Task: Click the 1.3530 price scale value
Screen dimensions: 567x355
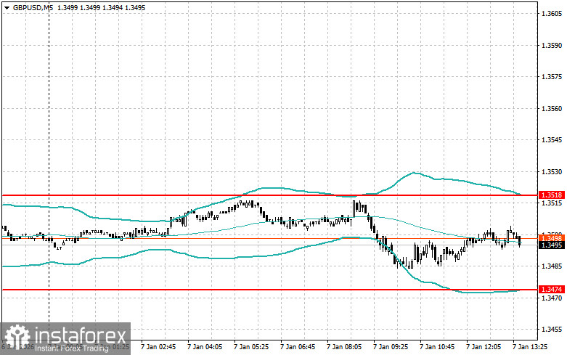Action: coord(552,172)
